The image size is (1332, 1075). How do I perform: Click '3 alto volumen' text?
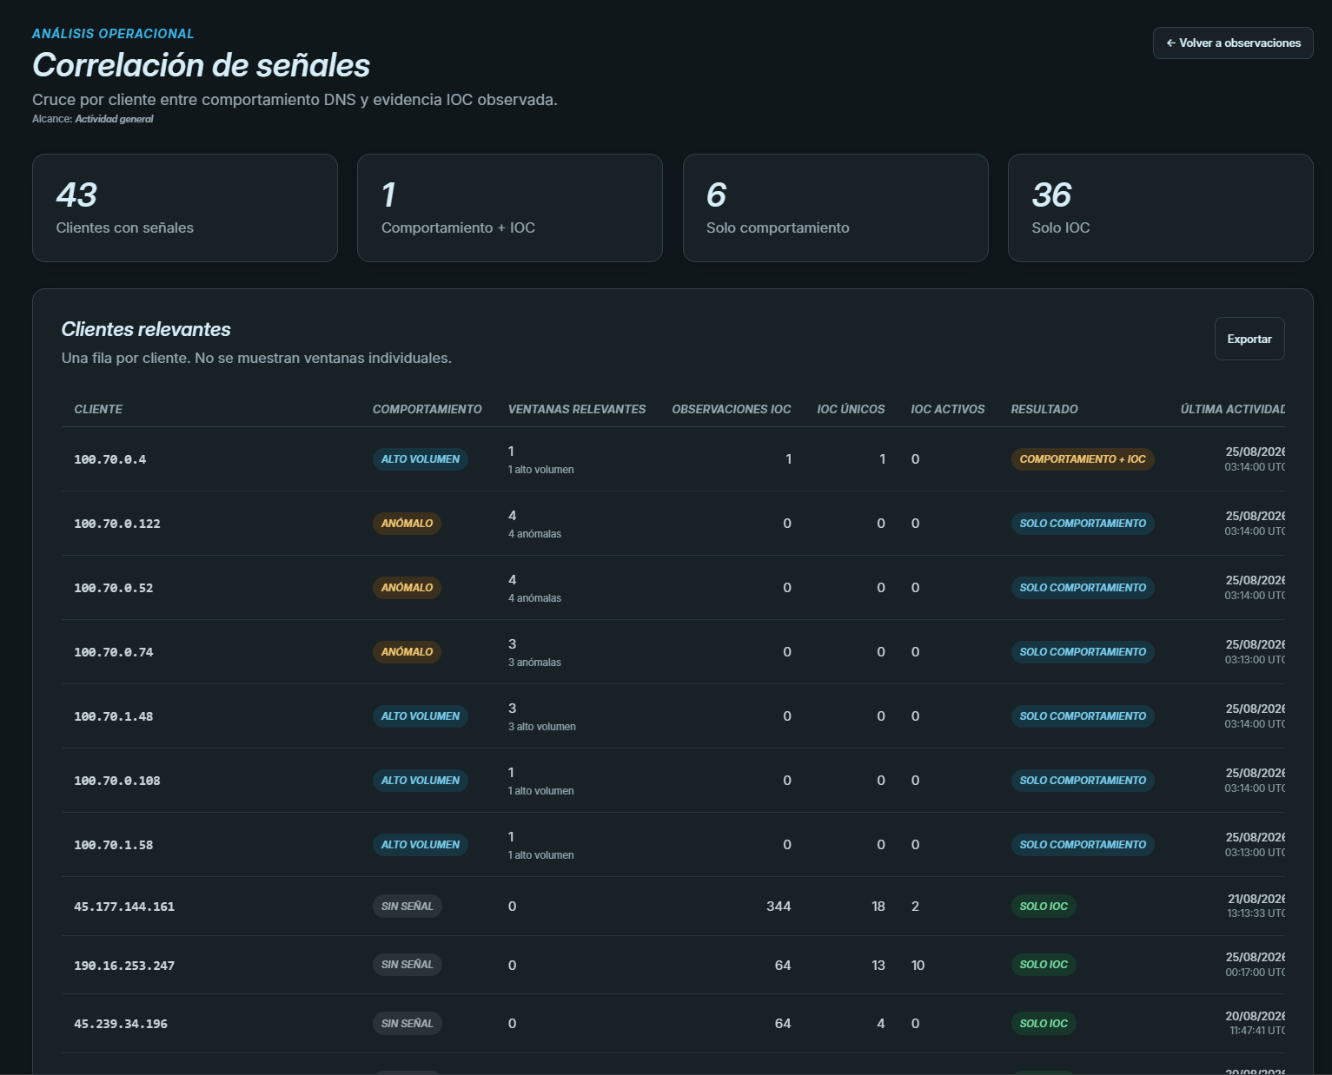coord(542,727)
